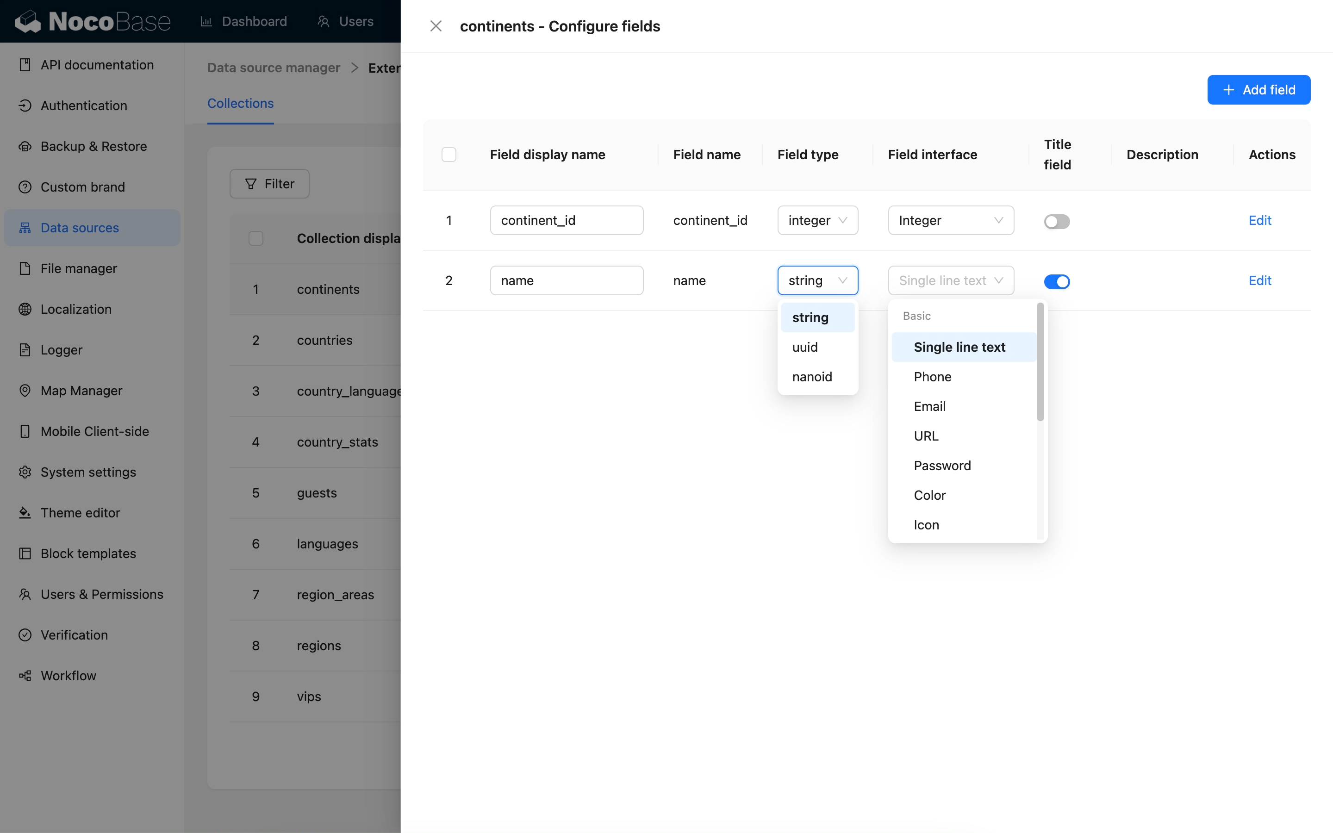Click the continent_id display name input

[566, 220]
